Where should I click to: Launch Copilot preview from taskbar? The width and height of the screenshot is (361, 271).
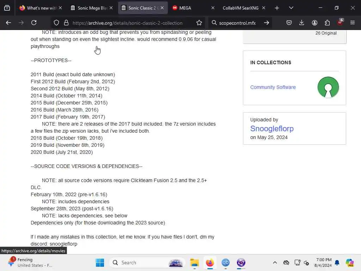tap(350, 263)
